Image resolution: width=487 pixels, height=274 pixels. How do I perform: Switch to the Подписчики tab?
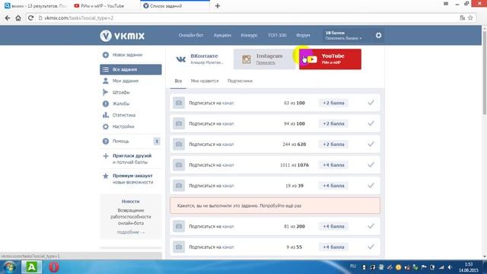point(240,81)
